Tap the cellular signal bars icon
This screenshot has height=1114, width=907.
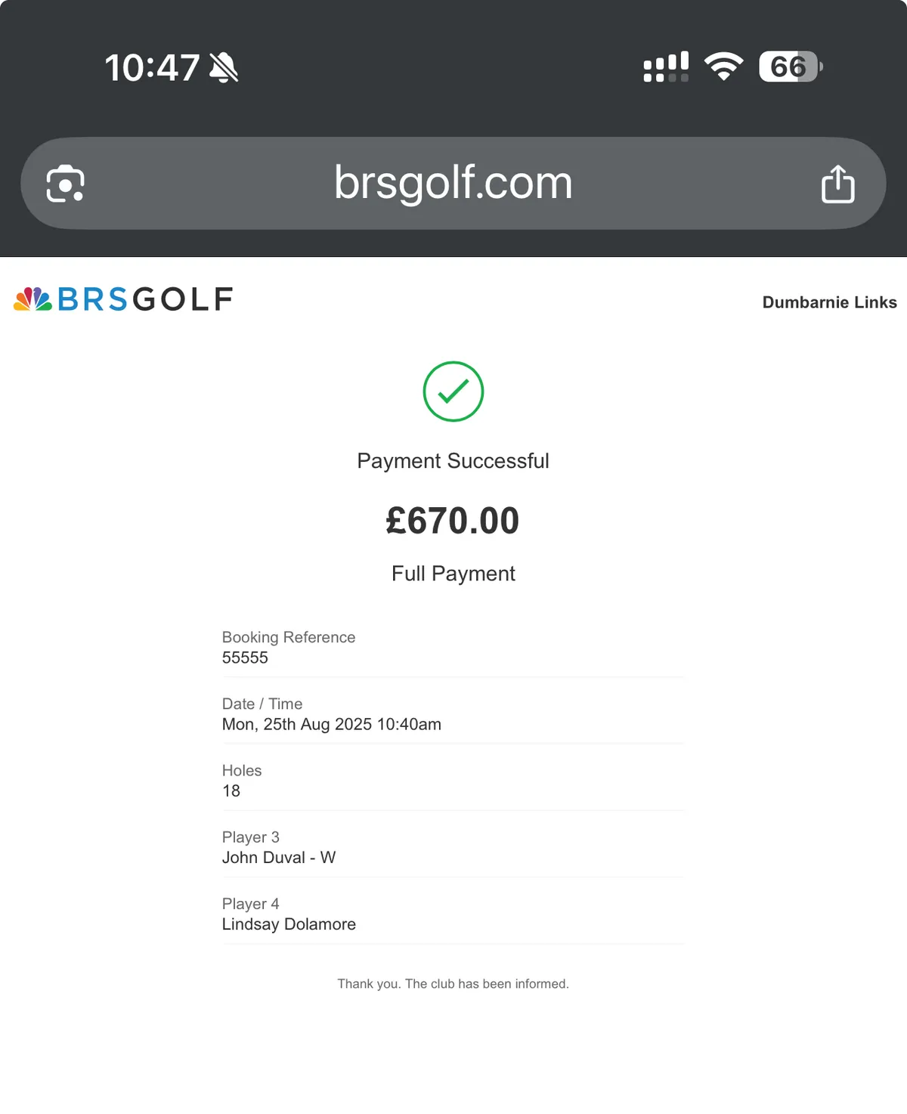tap(666, 67)
